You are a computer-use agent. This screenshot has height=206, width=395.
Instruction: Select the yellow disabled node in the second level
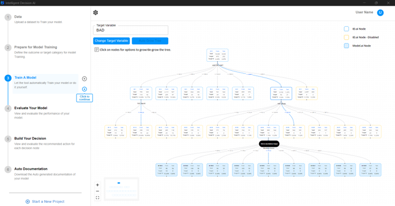click(306, 94)
